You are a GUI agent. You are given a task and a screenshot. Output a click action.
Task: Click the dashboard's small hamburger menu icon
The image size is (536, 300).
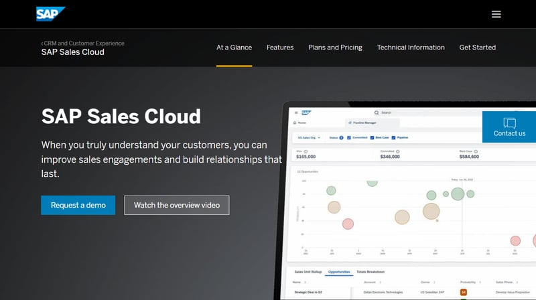(296, 112)
